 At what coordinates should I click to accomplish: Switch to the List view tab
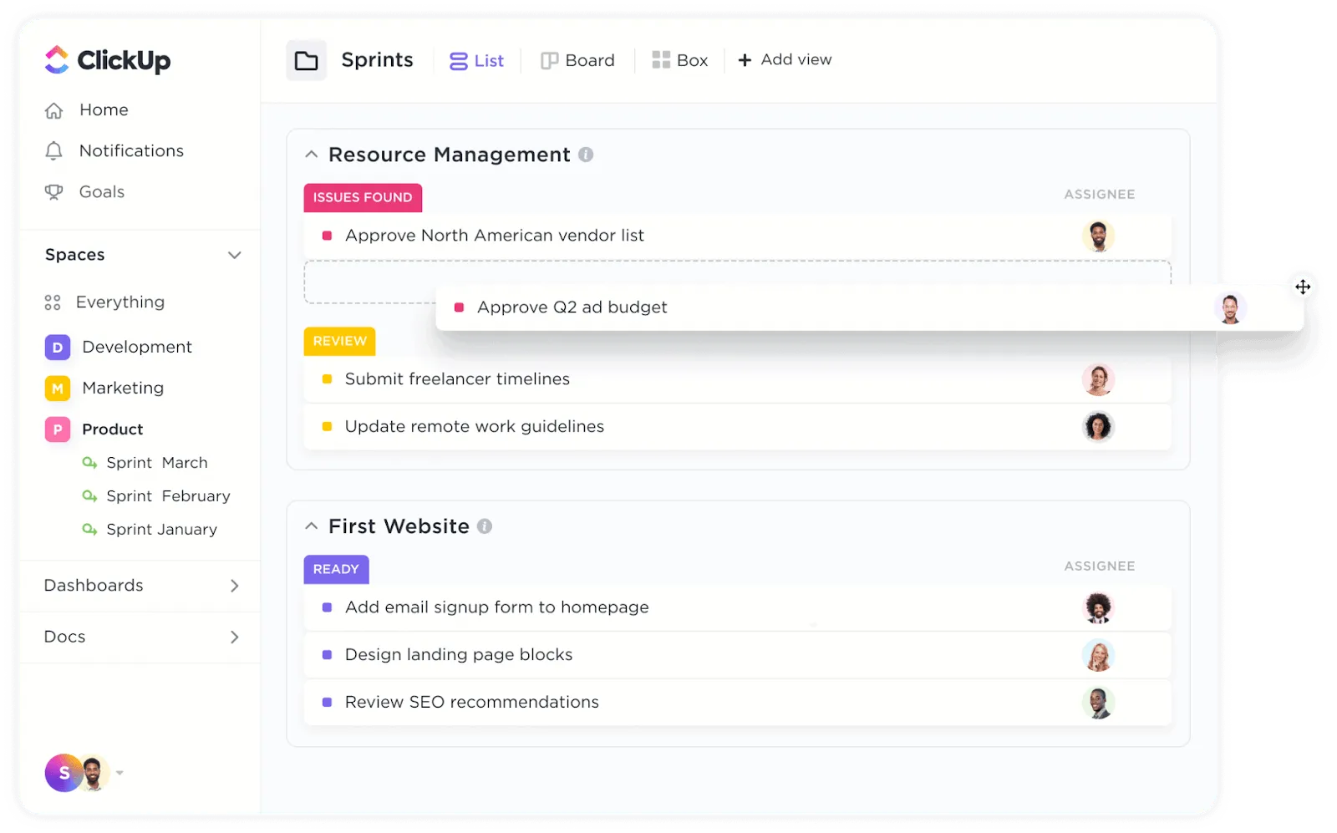[476, 61]
